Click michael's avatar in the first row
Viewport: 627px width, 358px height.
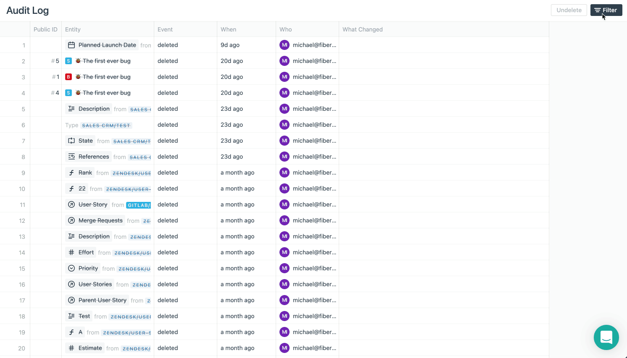click(285, 44)
